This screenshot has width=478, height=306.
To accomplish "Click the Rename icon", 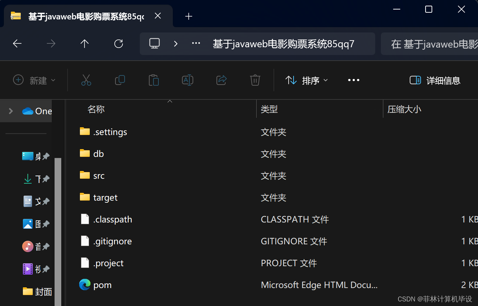I will [188, 80].
